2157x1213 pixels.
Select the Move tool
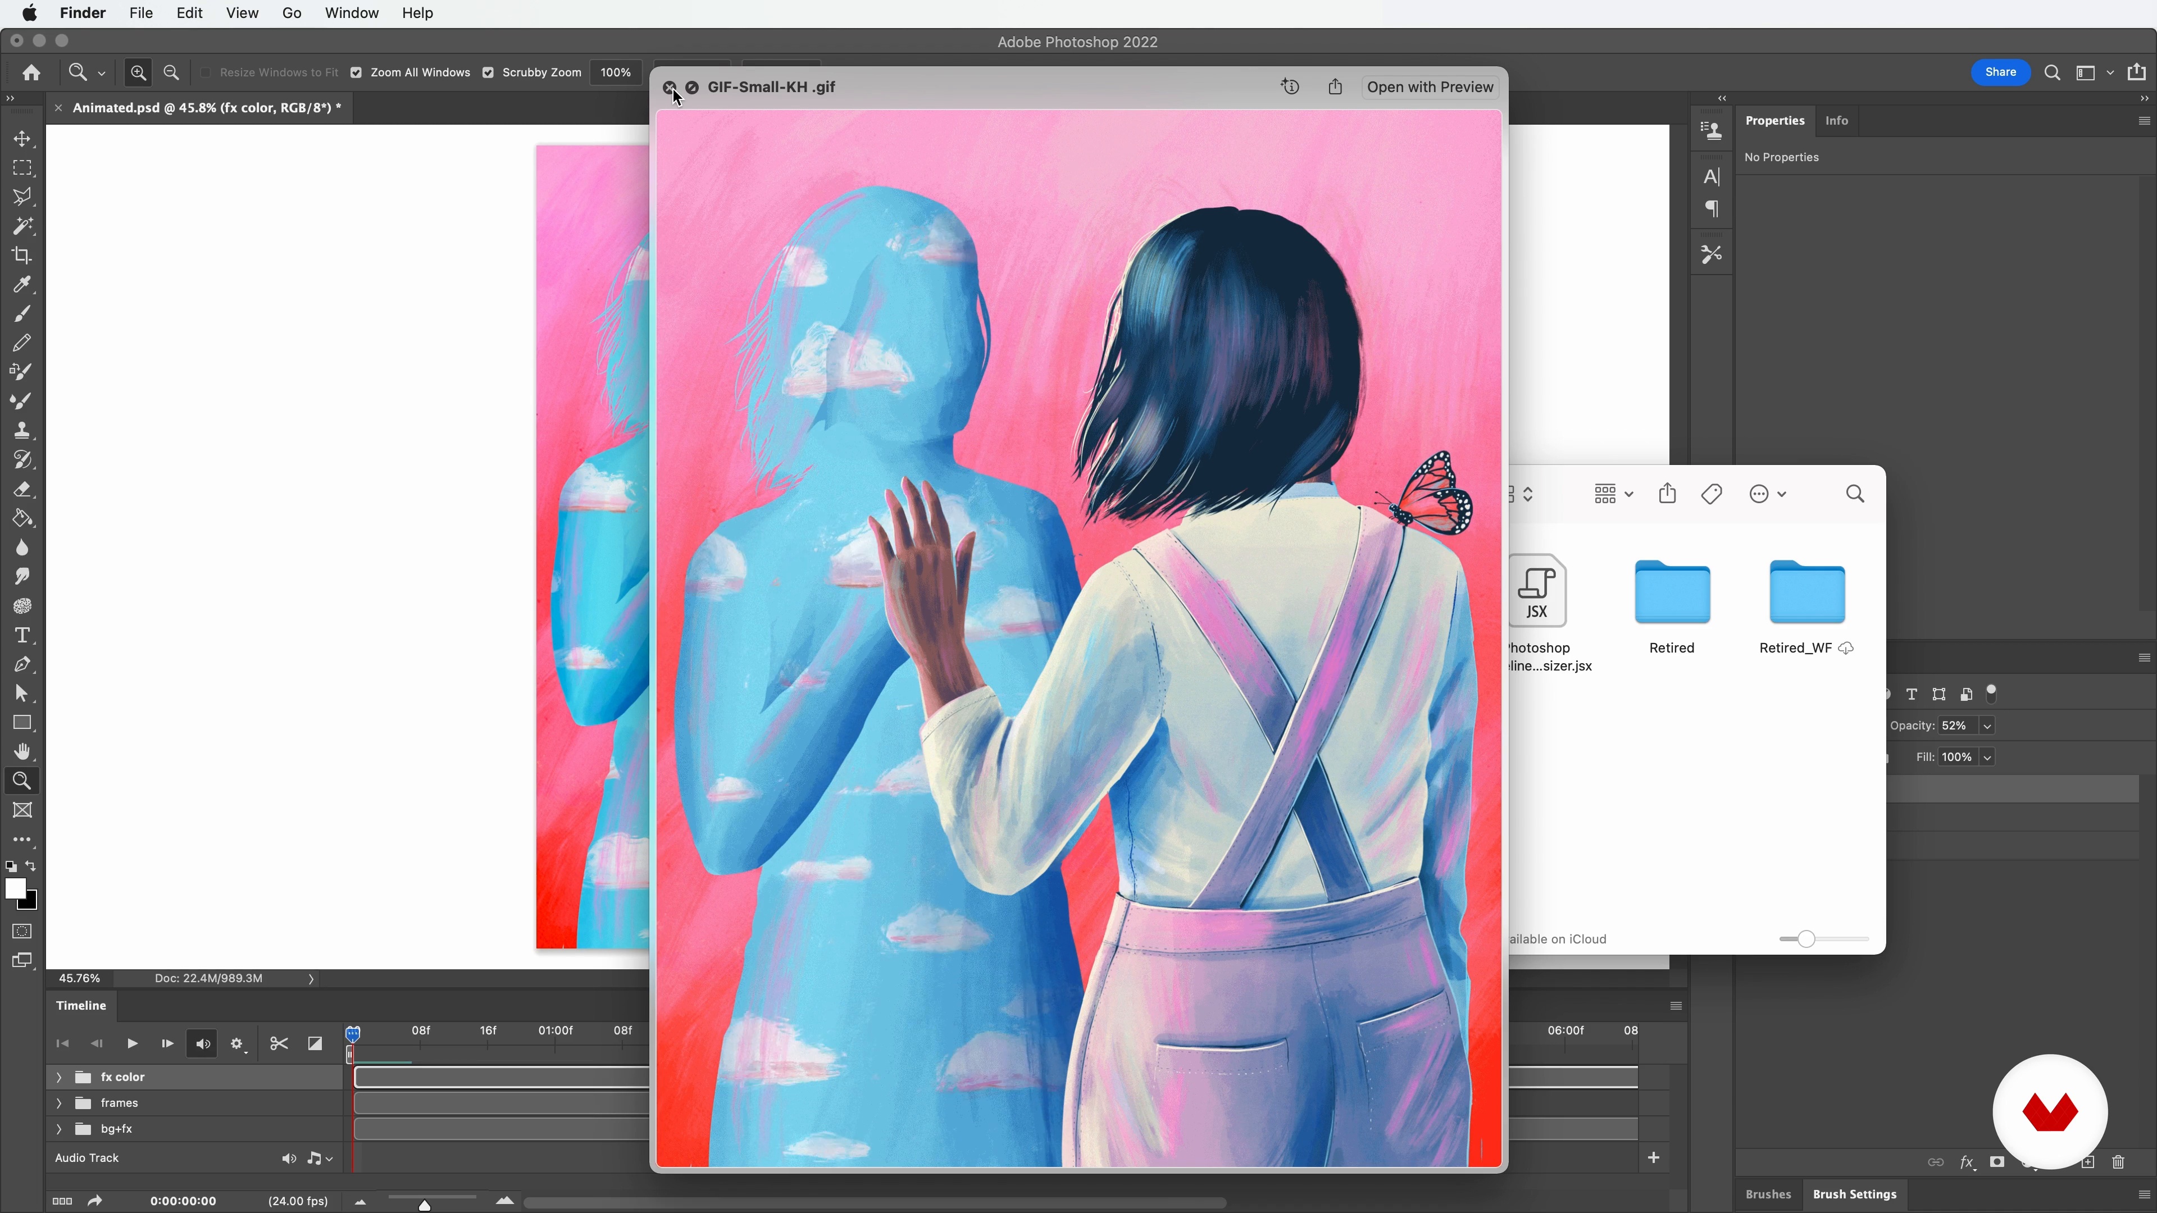coord(22,138)
